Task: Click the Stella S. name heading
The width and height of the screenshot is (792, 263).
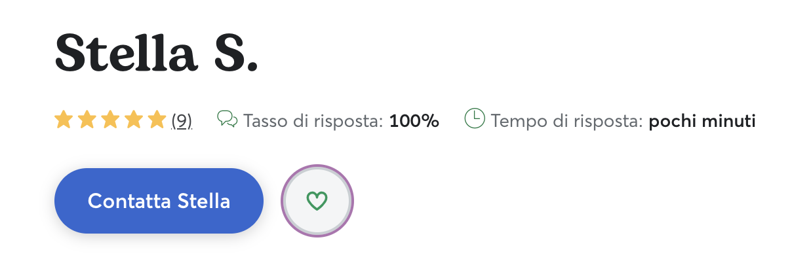Action: tap(157, 52)
